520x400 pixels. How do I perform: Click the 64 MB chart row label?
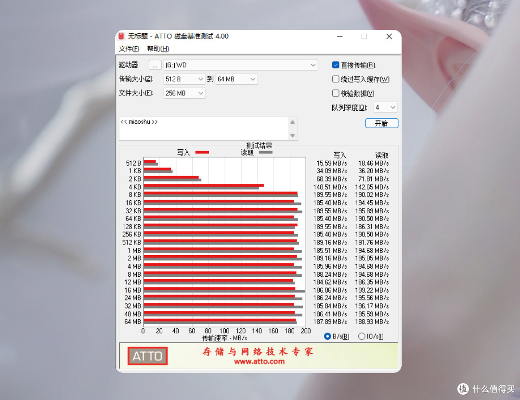133,322
